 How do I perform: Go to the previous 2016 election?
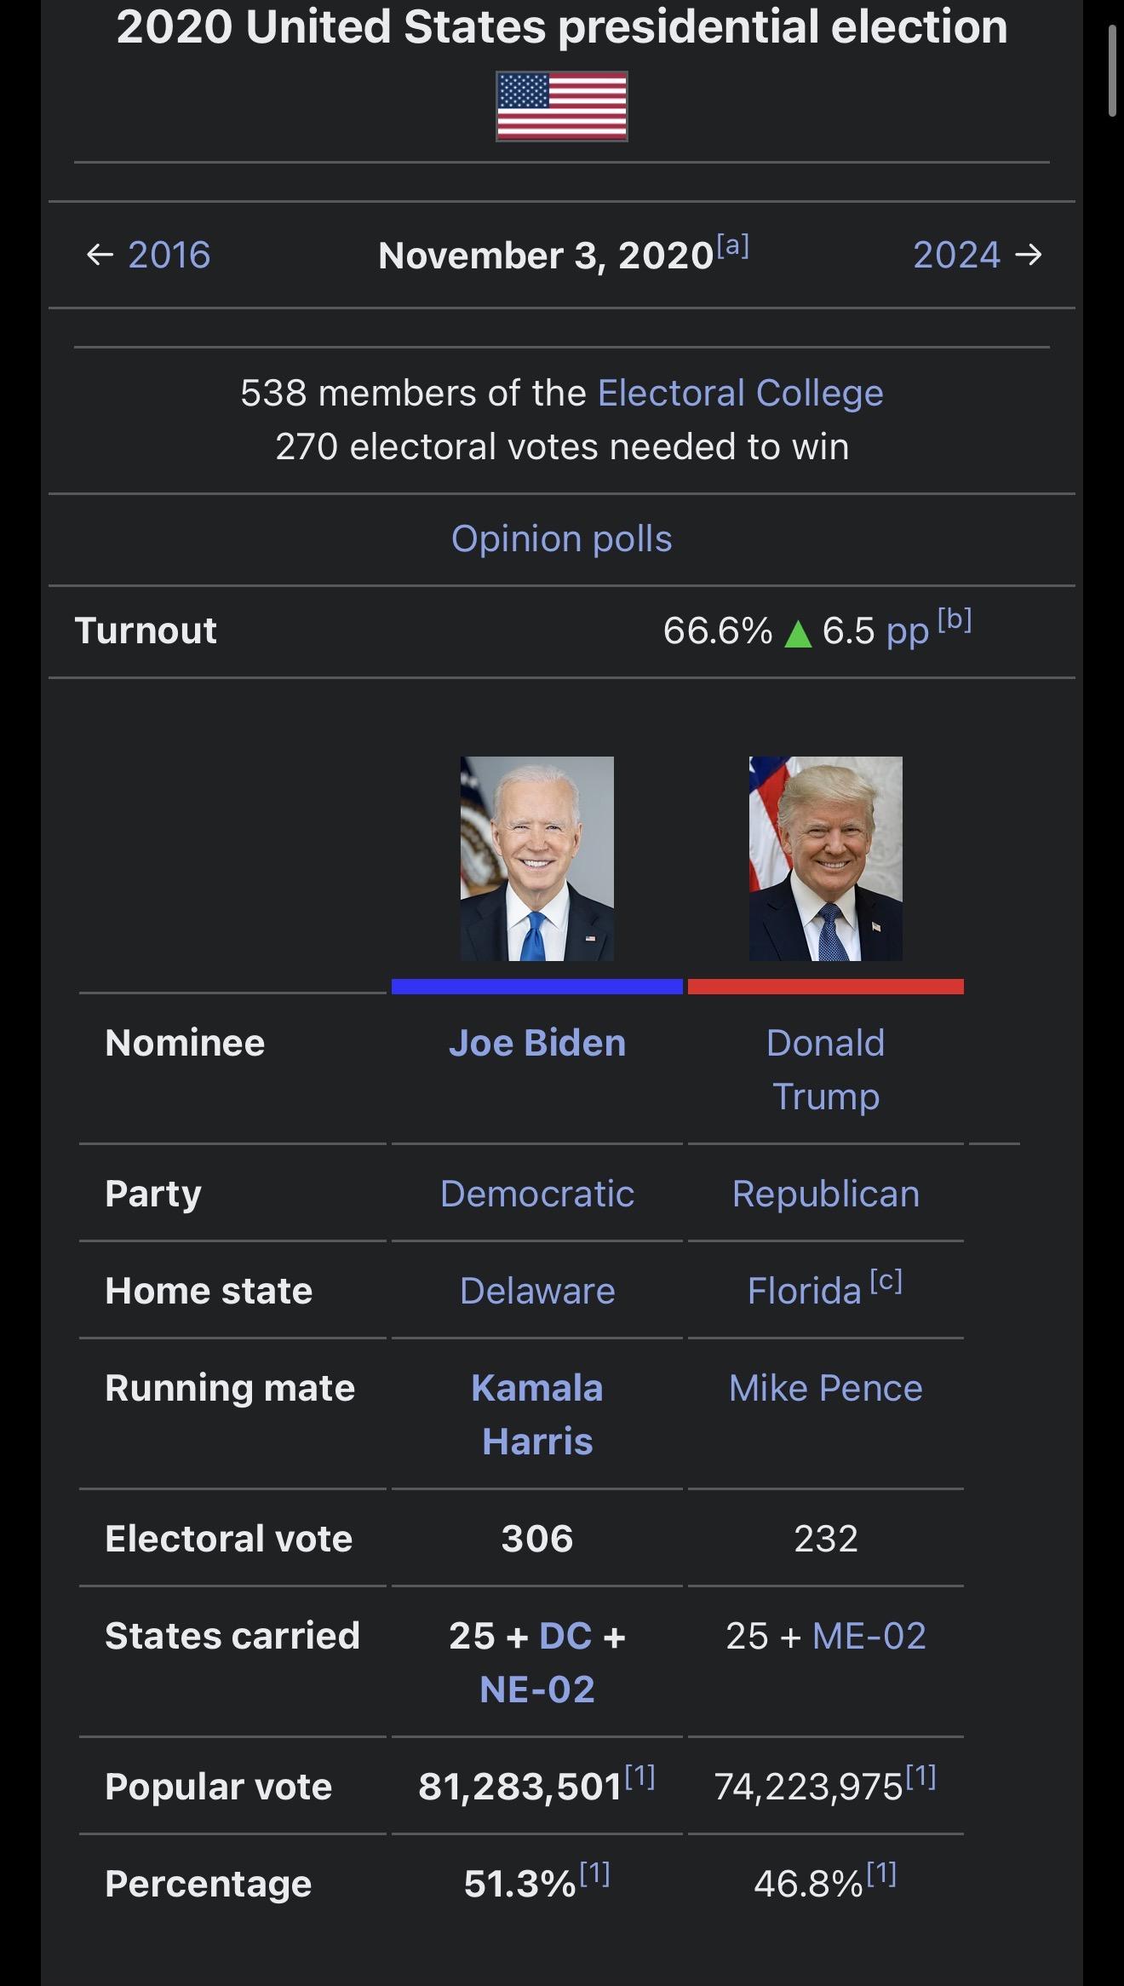pyautogui.click(x=169, y=255)
